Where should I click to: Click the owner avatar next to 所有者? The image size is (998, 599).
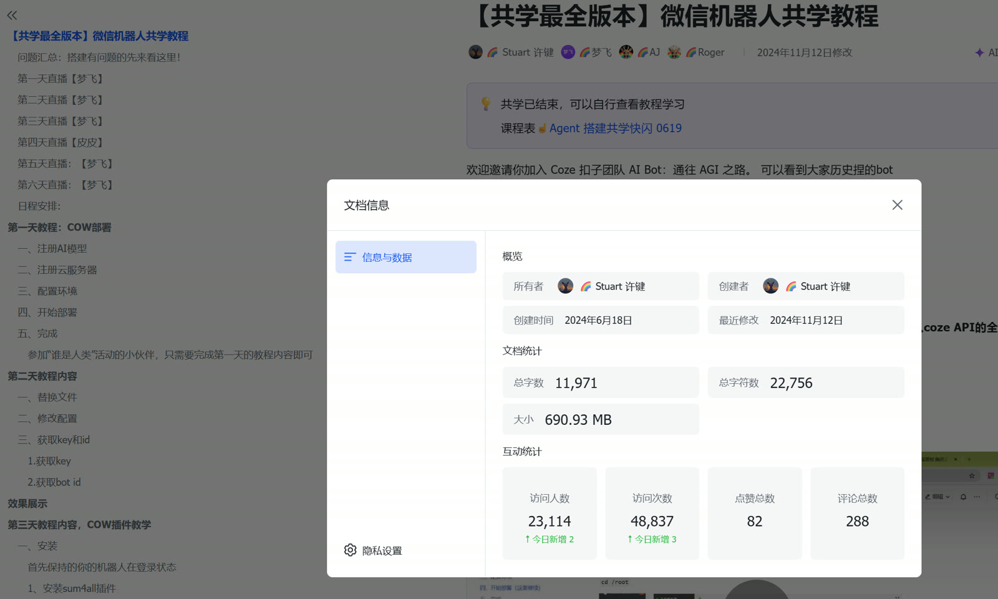(565, 286)
